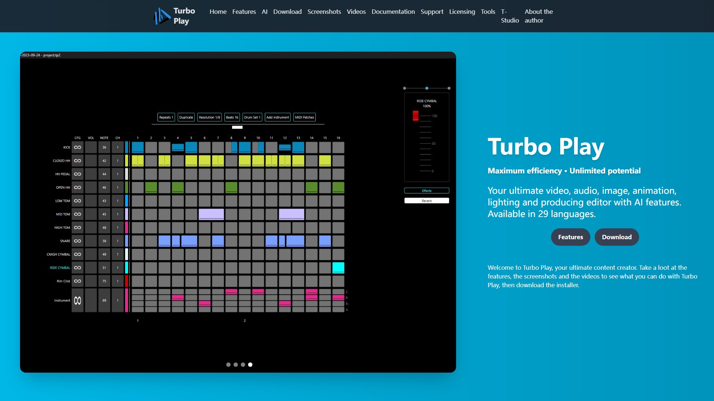Open the Resolution 1/8 selector
This screenshot has width=714, height=401.
point(209,117)
